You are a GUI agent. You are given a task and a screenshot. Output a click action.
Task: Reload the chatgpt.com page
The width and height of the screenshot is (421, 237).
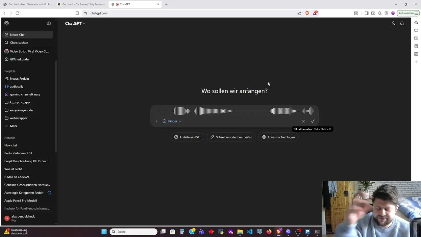17,13
